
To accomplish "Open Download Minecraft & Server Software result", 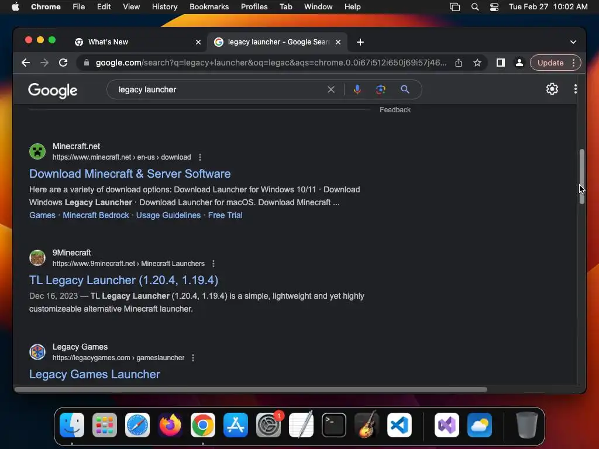I will coord(130,174).
